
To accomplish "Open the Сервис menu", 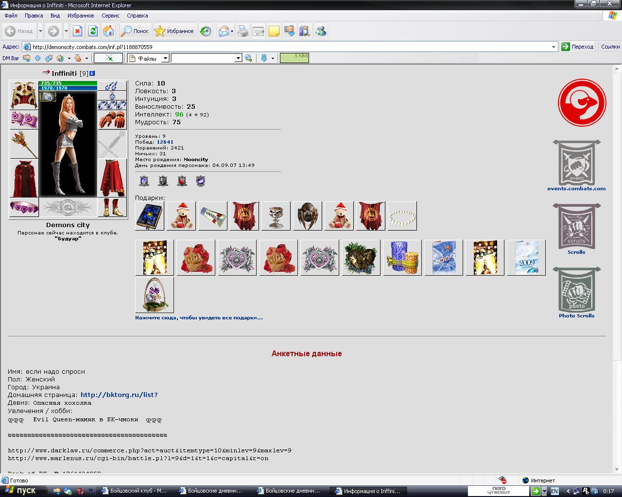I will pos(110,16).
